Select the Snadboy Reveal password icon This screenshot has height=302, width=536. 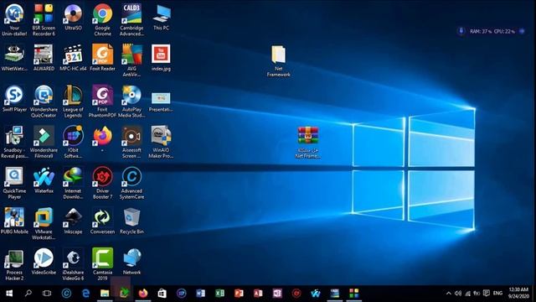coord(14,142)
